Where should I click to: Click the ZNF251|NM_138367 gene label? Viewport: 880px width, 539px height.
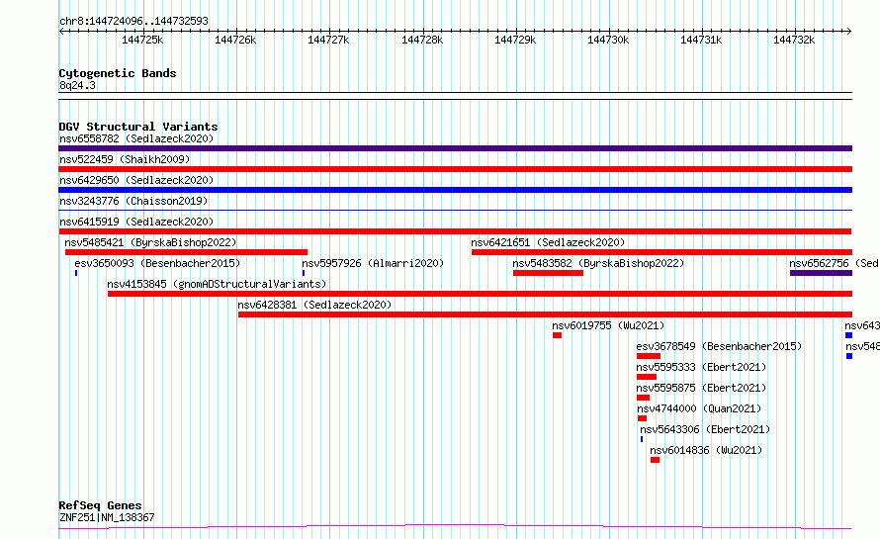click(x=107, y=517)
